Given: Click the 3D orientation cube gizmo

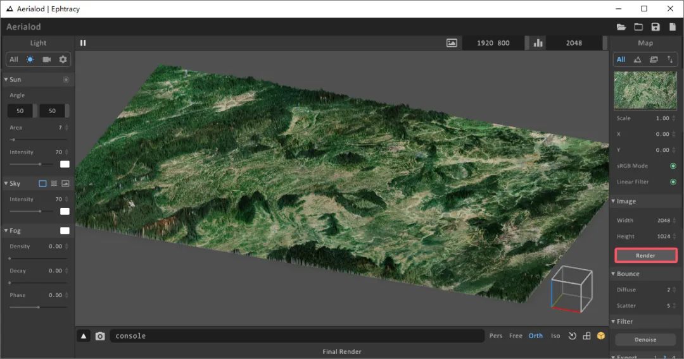Looking at the screenshot, I should 572,289.
